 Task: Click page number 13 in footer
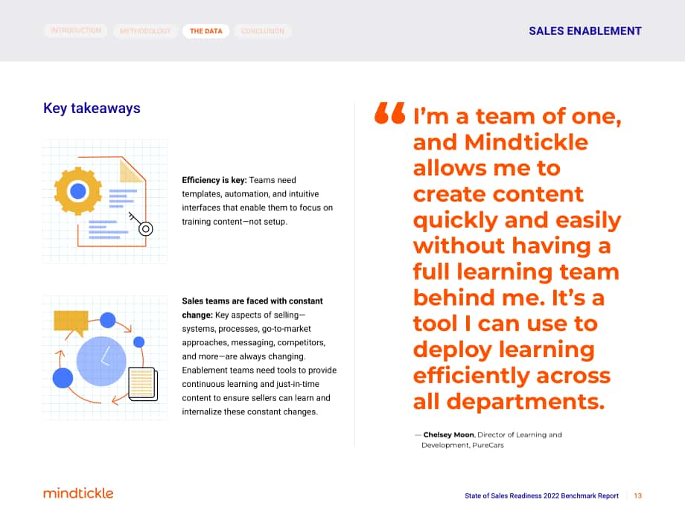(638, 496)
